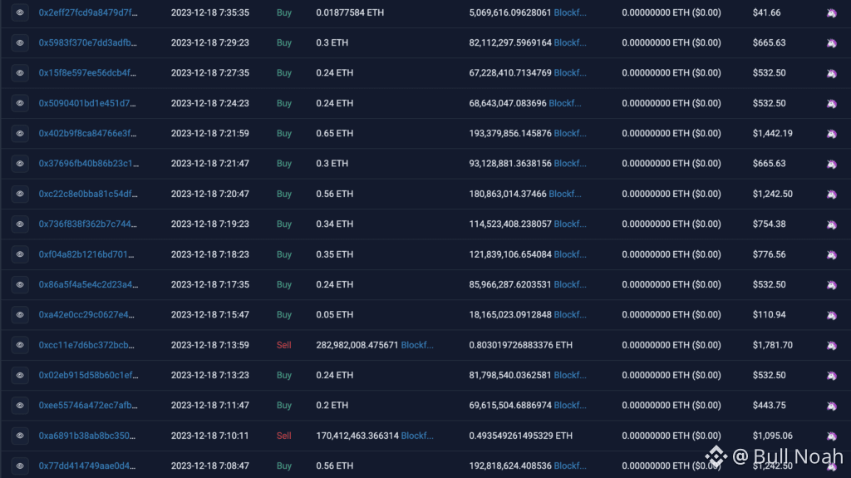Screen dimensions: 851x478
Task: Click maker icon in the 7:21:47 row
Action: click(x=831, y=164)
